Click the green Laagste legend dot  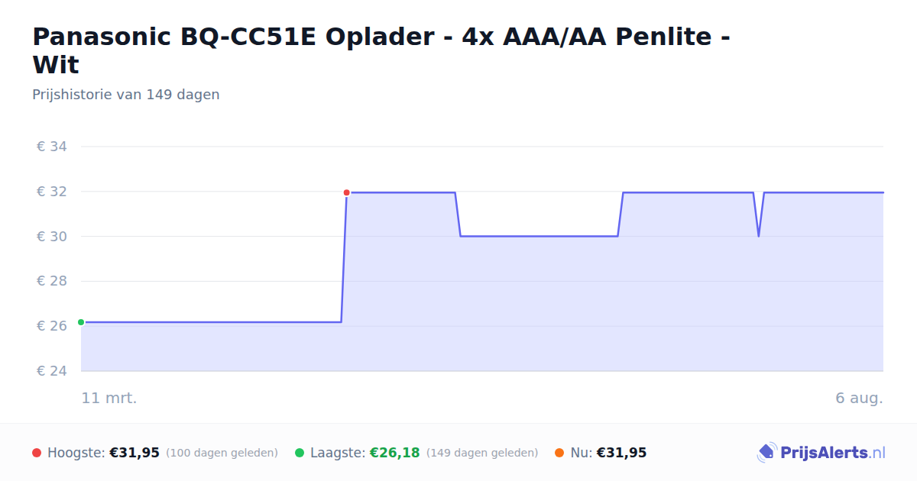300,453
